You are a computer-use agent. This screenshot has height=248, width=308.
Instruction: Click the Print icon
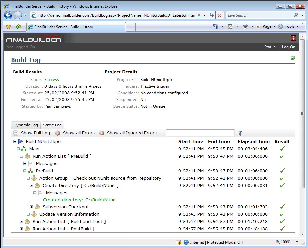point(245,26)
